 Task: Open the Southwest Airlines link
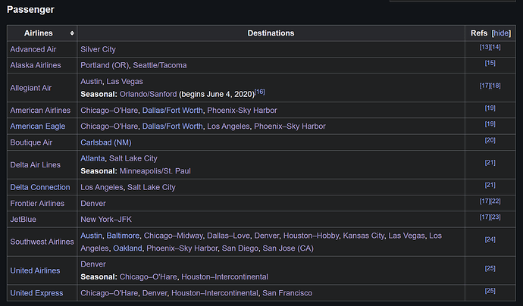(x=42, y=242)
